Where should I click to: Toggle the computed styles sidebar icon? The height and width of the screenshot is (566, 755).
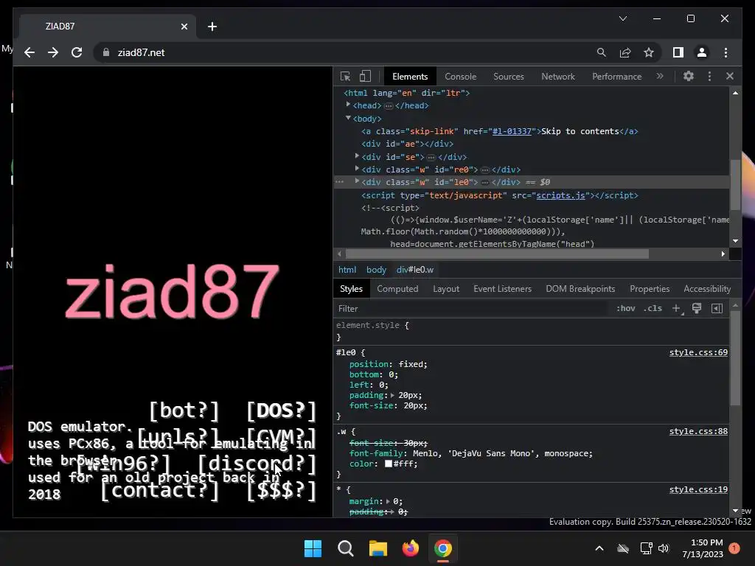(x=717, y=309)
